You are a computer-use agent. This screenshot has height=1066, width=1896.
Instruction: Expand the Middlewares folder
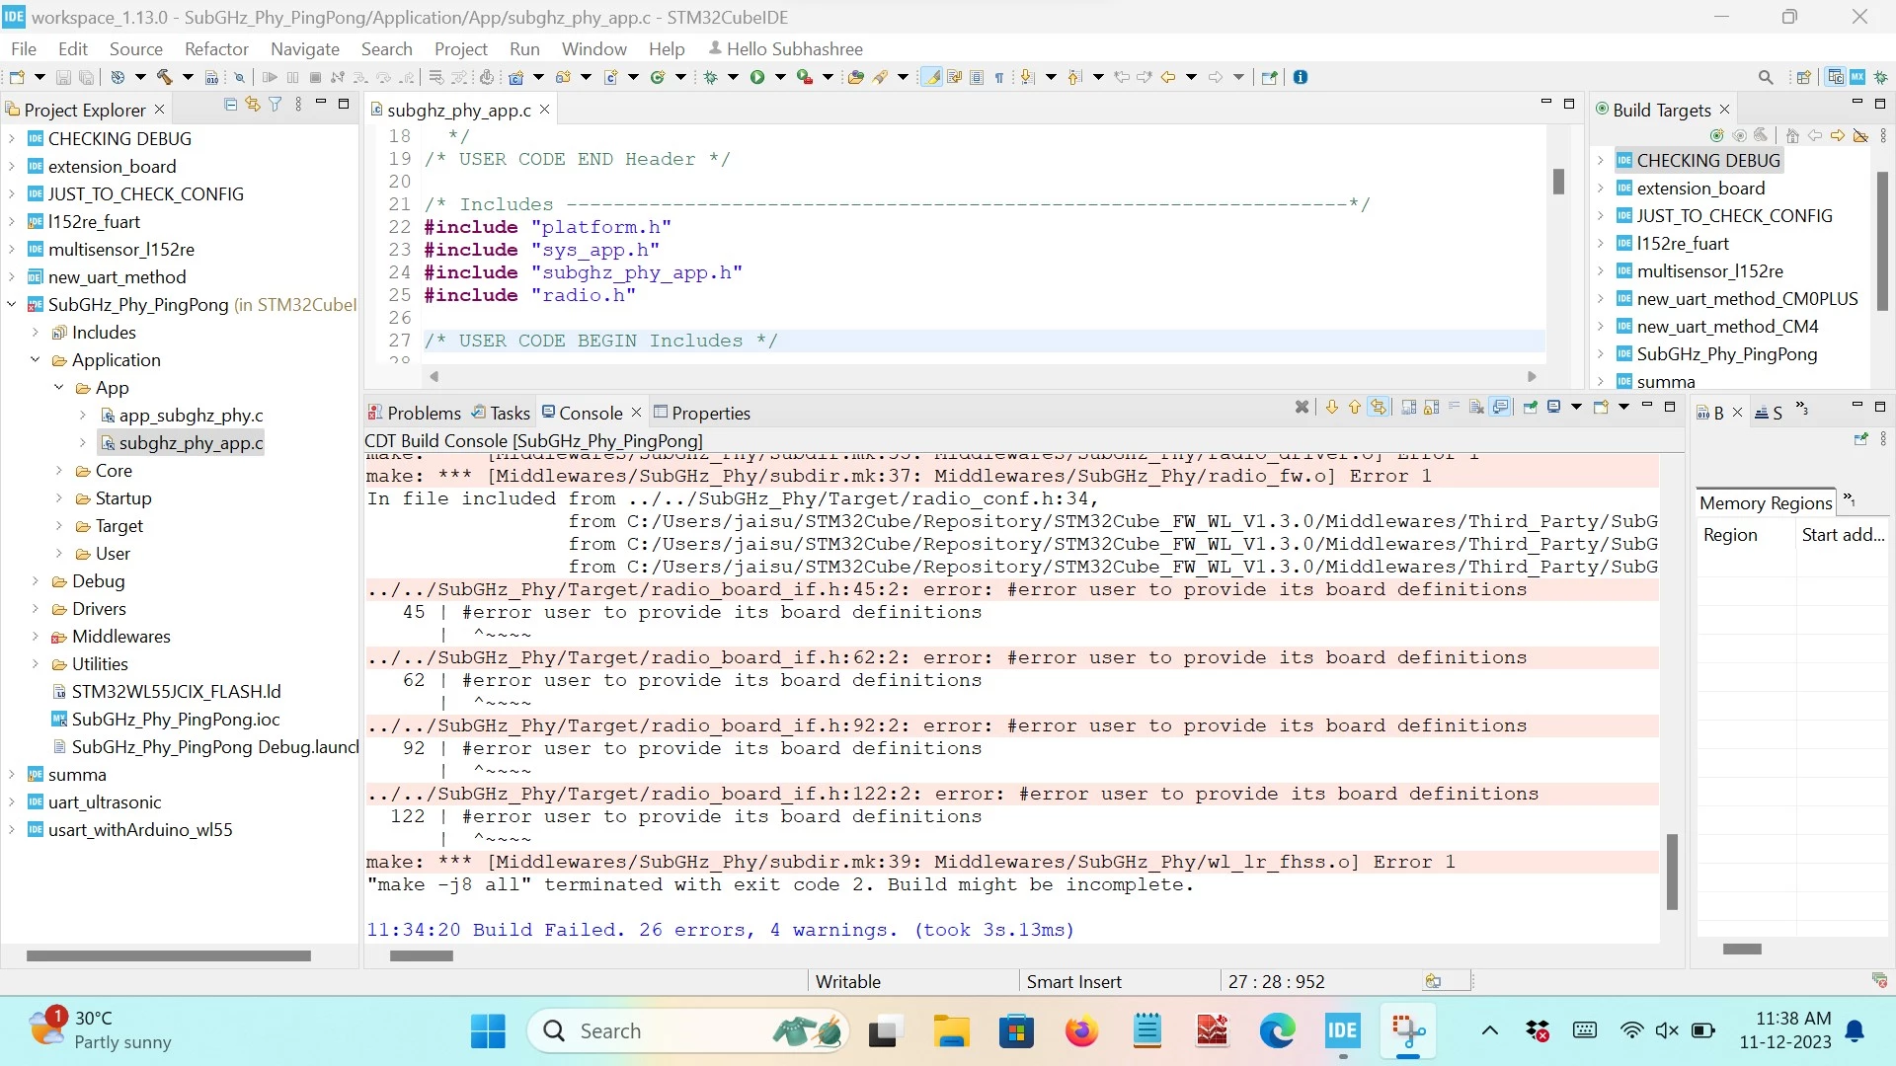[x=36, y=637]
